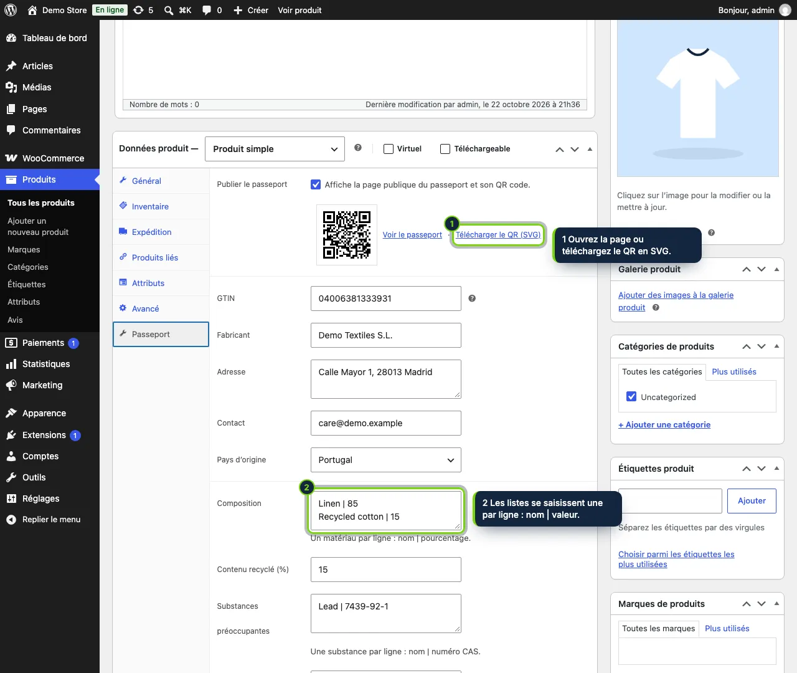The image size is (797, 673).
Task: Click the Composition textarea
Action: point(386,510)
